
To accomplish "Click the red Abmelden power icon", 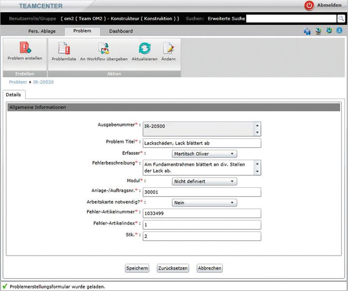I will click(309, 5).
